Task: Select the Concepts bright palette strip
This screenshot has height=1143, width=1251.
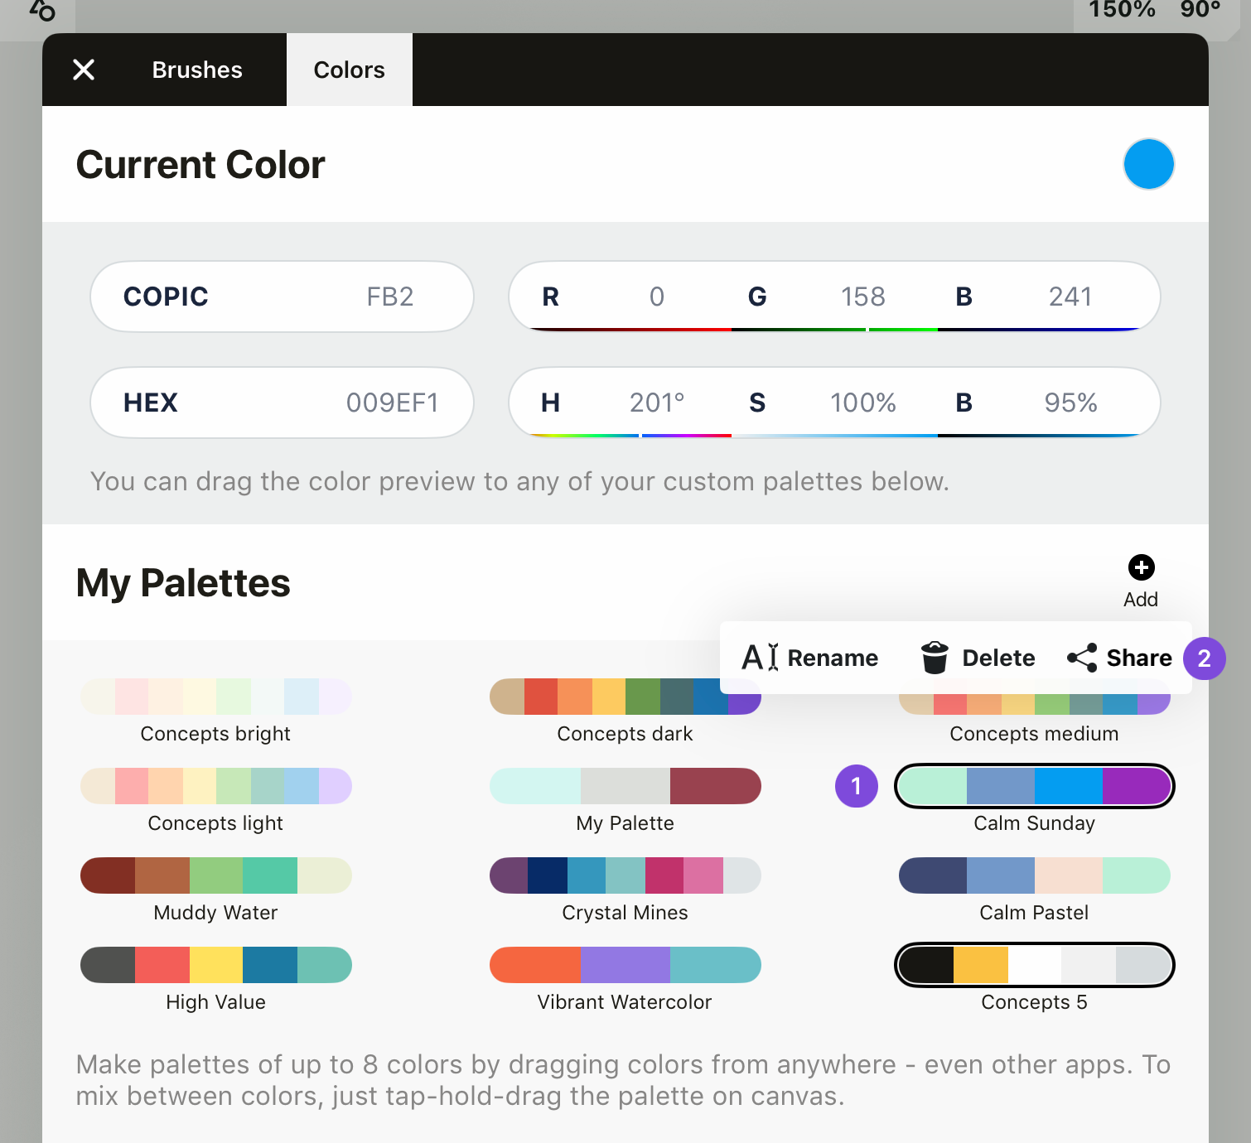Action: tap(216, 697)
